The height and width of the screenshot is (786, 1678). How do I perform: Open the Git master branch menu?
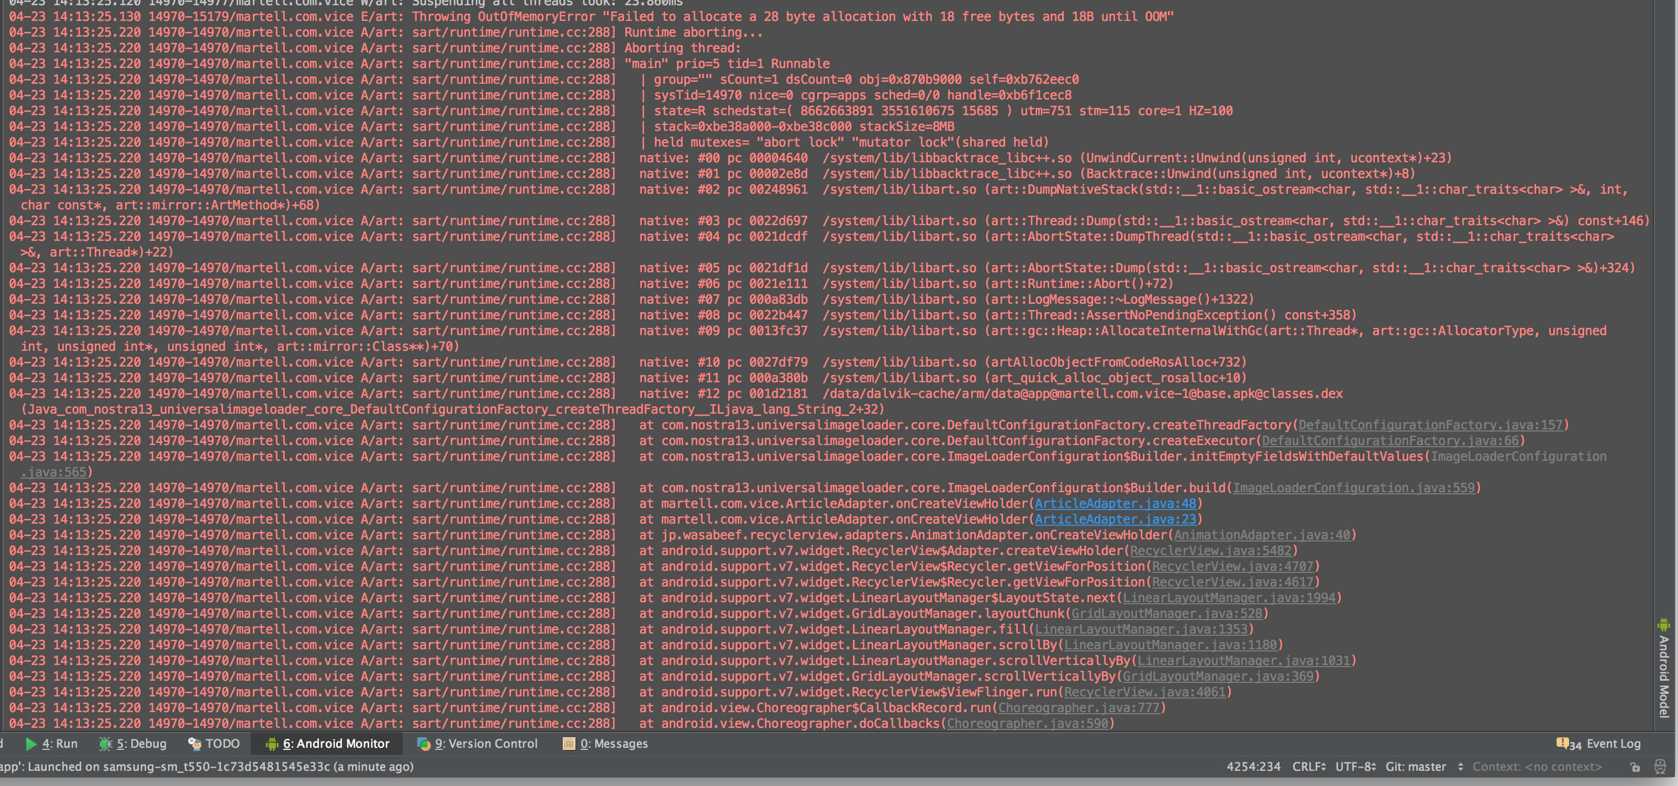click(1416, 767)
